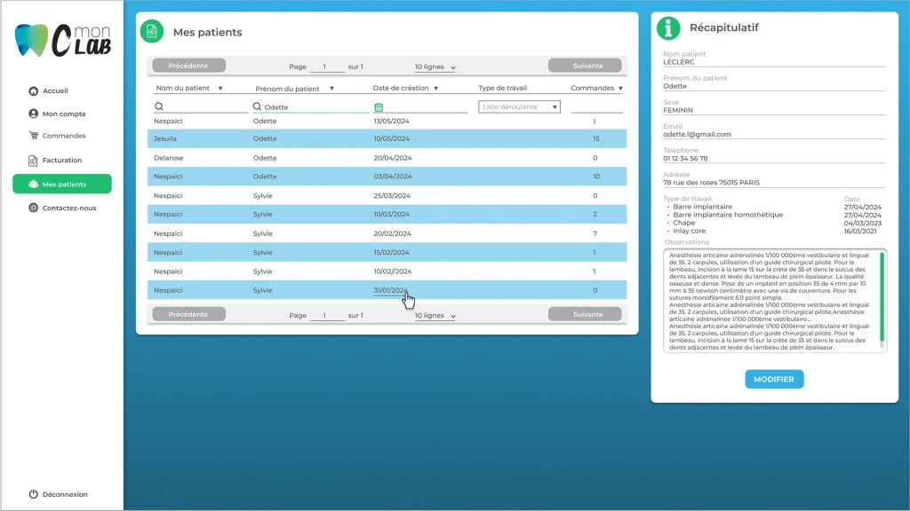The width and height of the screenshot is (910, 511).
Task: Click the bottom Précédente button
Action: (188, 314)
